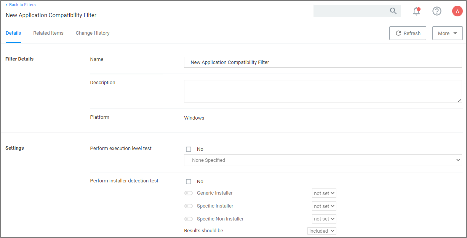The height and width of the screenshot is (238, 467).
Task: Open the More dropdown menu
Action: tap(447, 33)
